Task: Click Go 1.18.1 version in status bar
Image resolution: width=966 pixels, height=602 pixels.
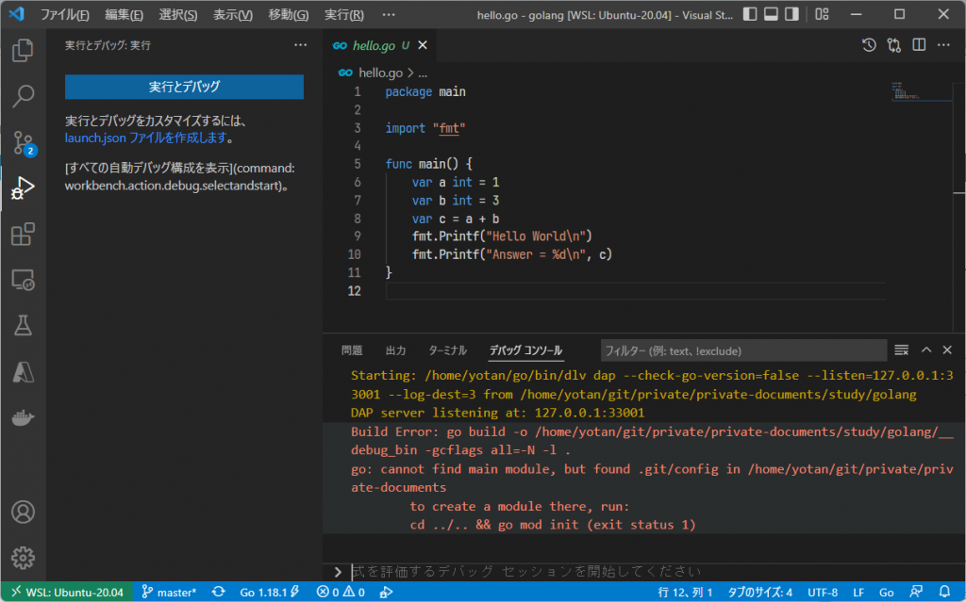Action: [269, 593]
